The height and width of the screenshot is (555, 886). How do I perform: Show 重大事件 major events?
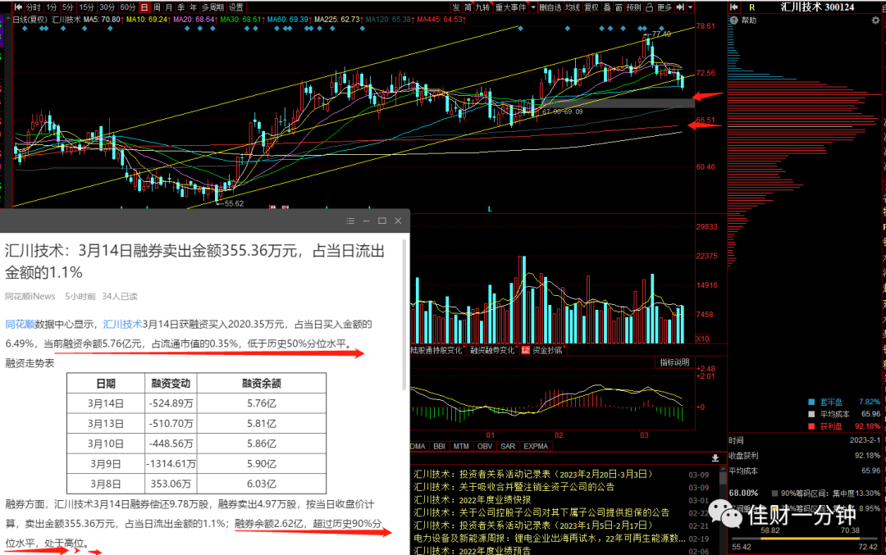[x=510, y=7]
